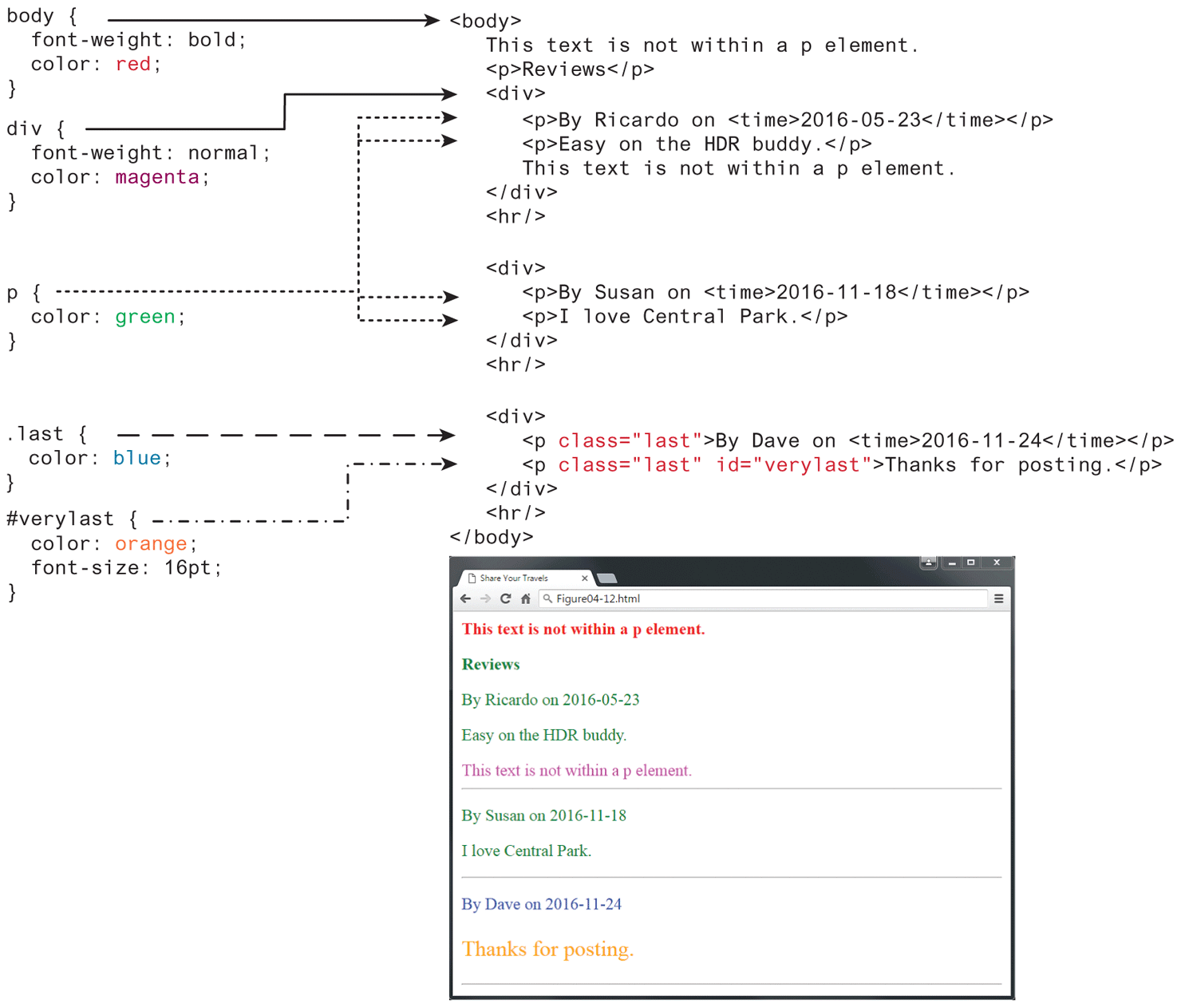Click 'I love Central Park.' in rendered page

tap(526, 851)
